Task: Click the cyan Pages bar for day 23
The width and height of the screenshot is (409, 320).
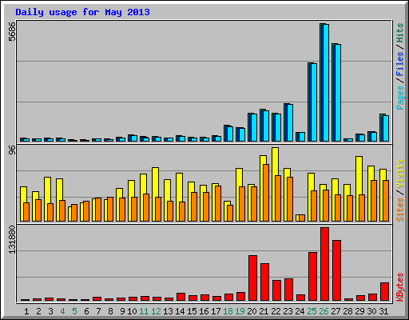Action: [x=290, y=122]
